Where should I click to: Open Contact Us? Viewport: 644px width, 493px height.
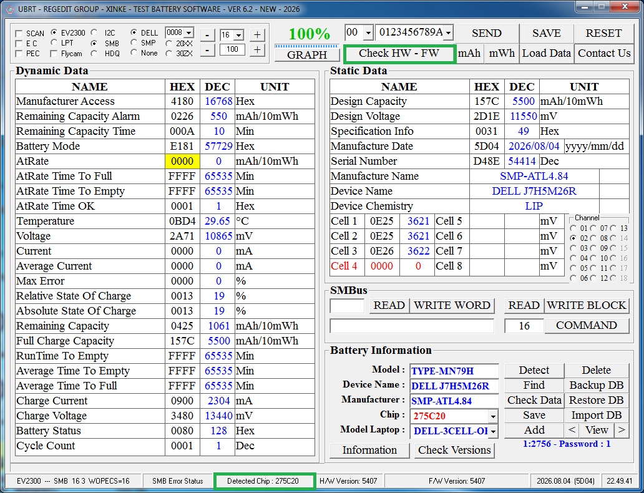coord(604,54)
